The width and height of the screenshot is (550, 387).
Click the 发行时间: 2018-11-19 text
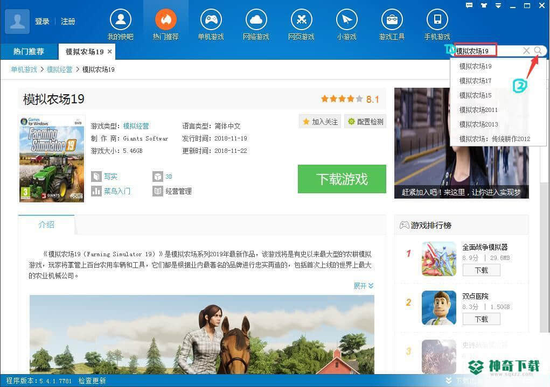pos(215,138)
